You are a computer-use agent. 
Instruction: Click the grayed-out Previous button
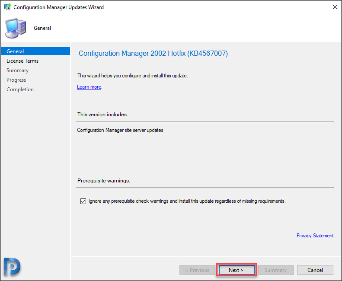pos(197,270)
